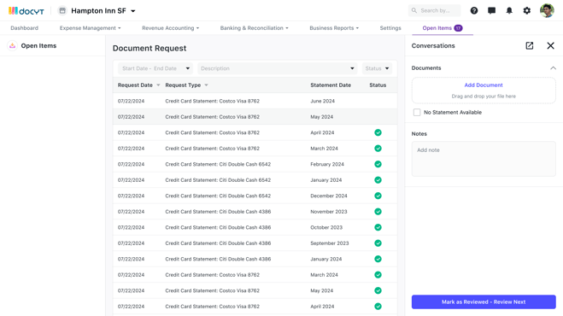
Task: Open the notifications bell
Action: click(509, 11)
